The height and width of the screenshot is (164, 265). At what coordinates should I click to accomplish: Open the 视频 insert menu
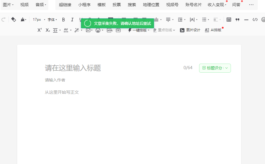click(x=24, y=5)
